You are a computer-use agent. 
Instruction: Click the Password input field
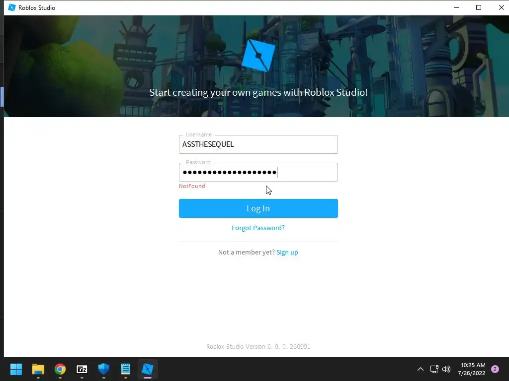click(x=258, y=172)
